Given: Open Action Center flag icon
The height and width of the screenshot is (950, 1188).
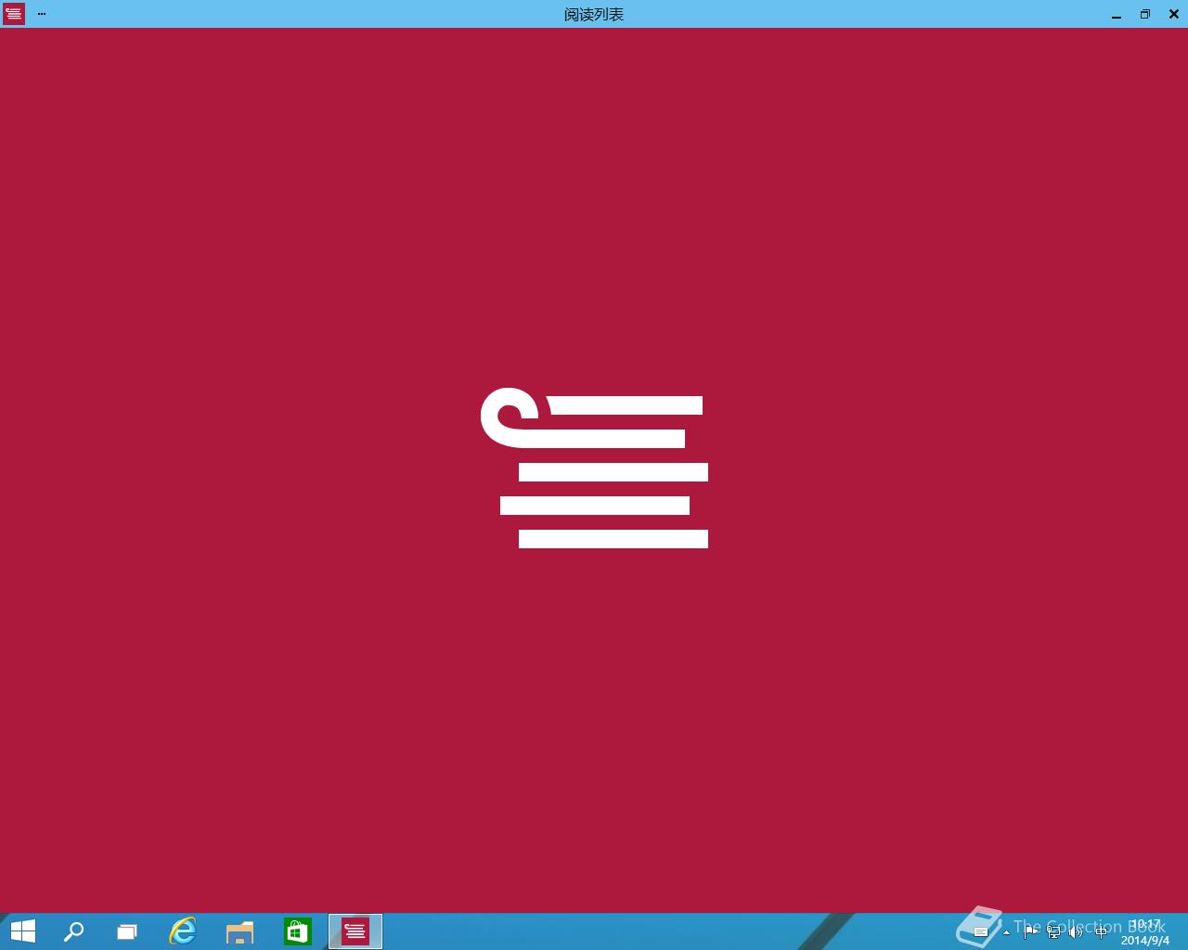Looking at the screenshot, I should pyautogui.click(x=1030, y=931).
